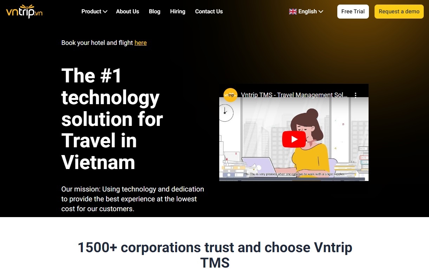Click the Free Trial button
Screen dimensions: 429x269
coord(353,12)
